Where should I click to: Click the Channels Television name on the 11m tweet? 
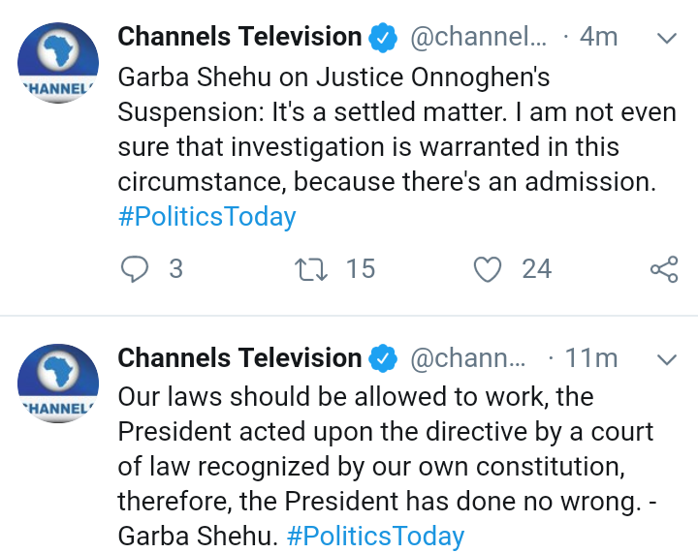coord(239,359)
